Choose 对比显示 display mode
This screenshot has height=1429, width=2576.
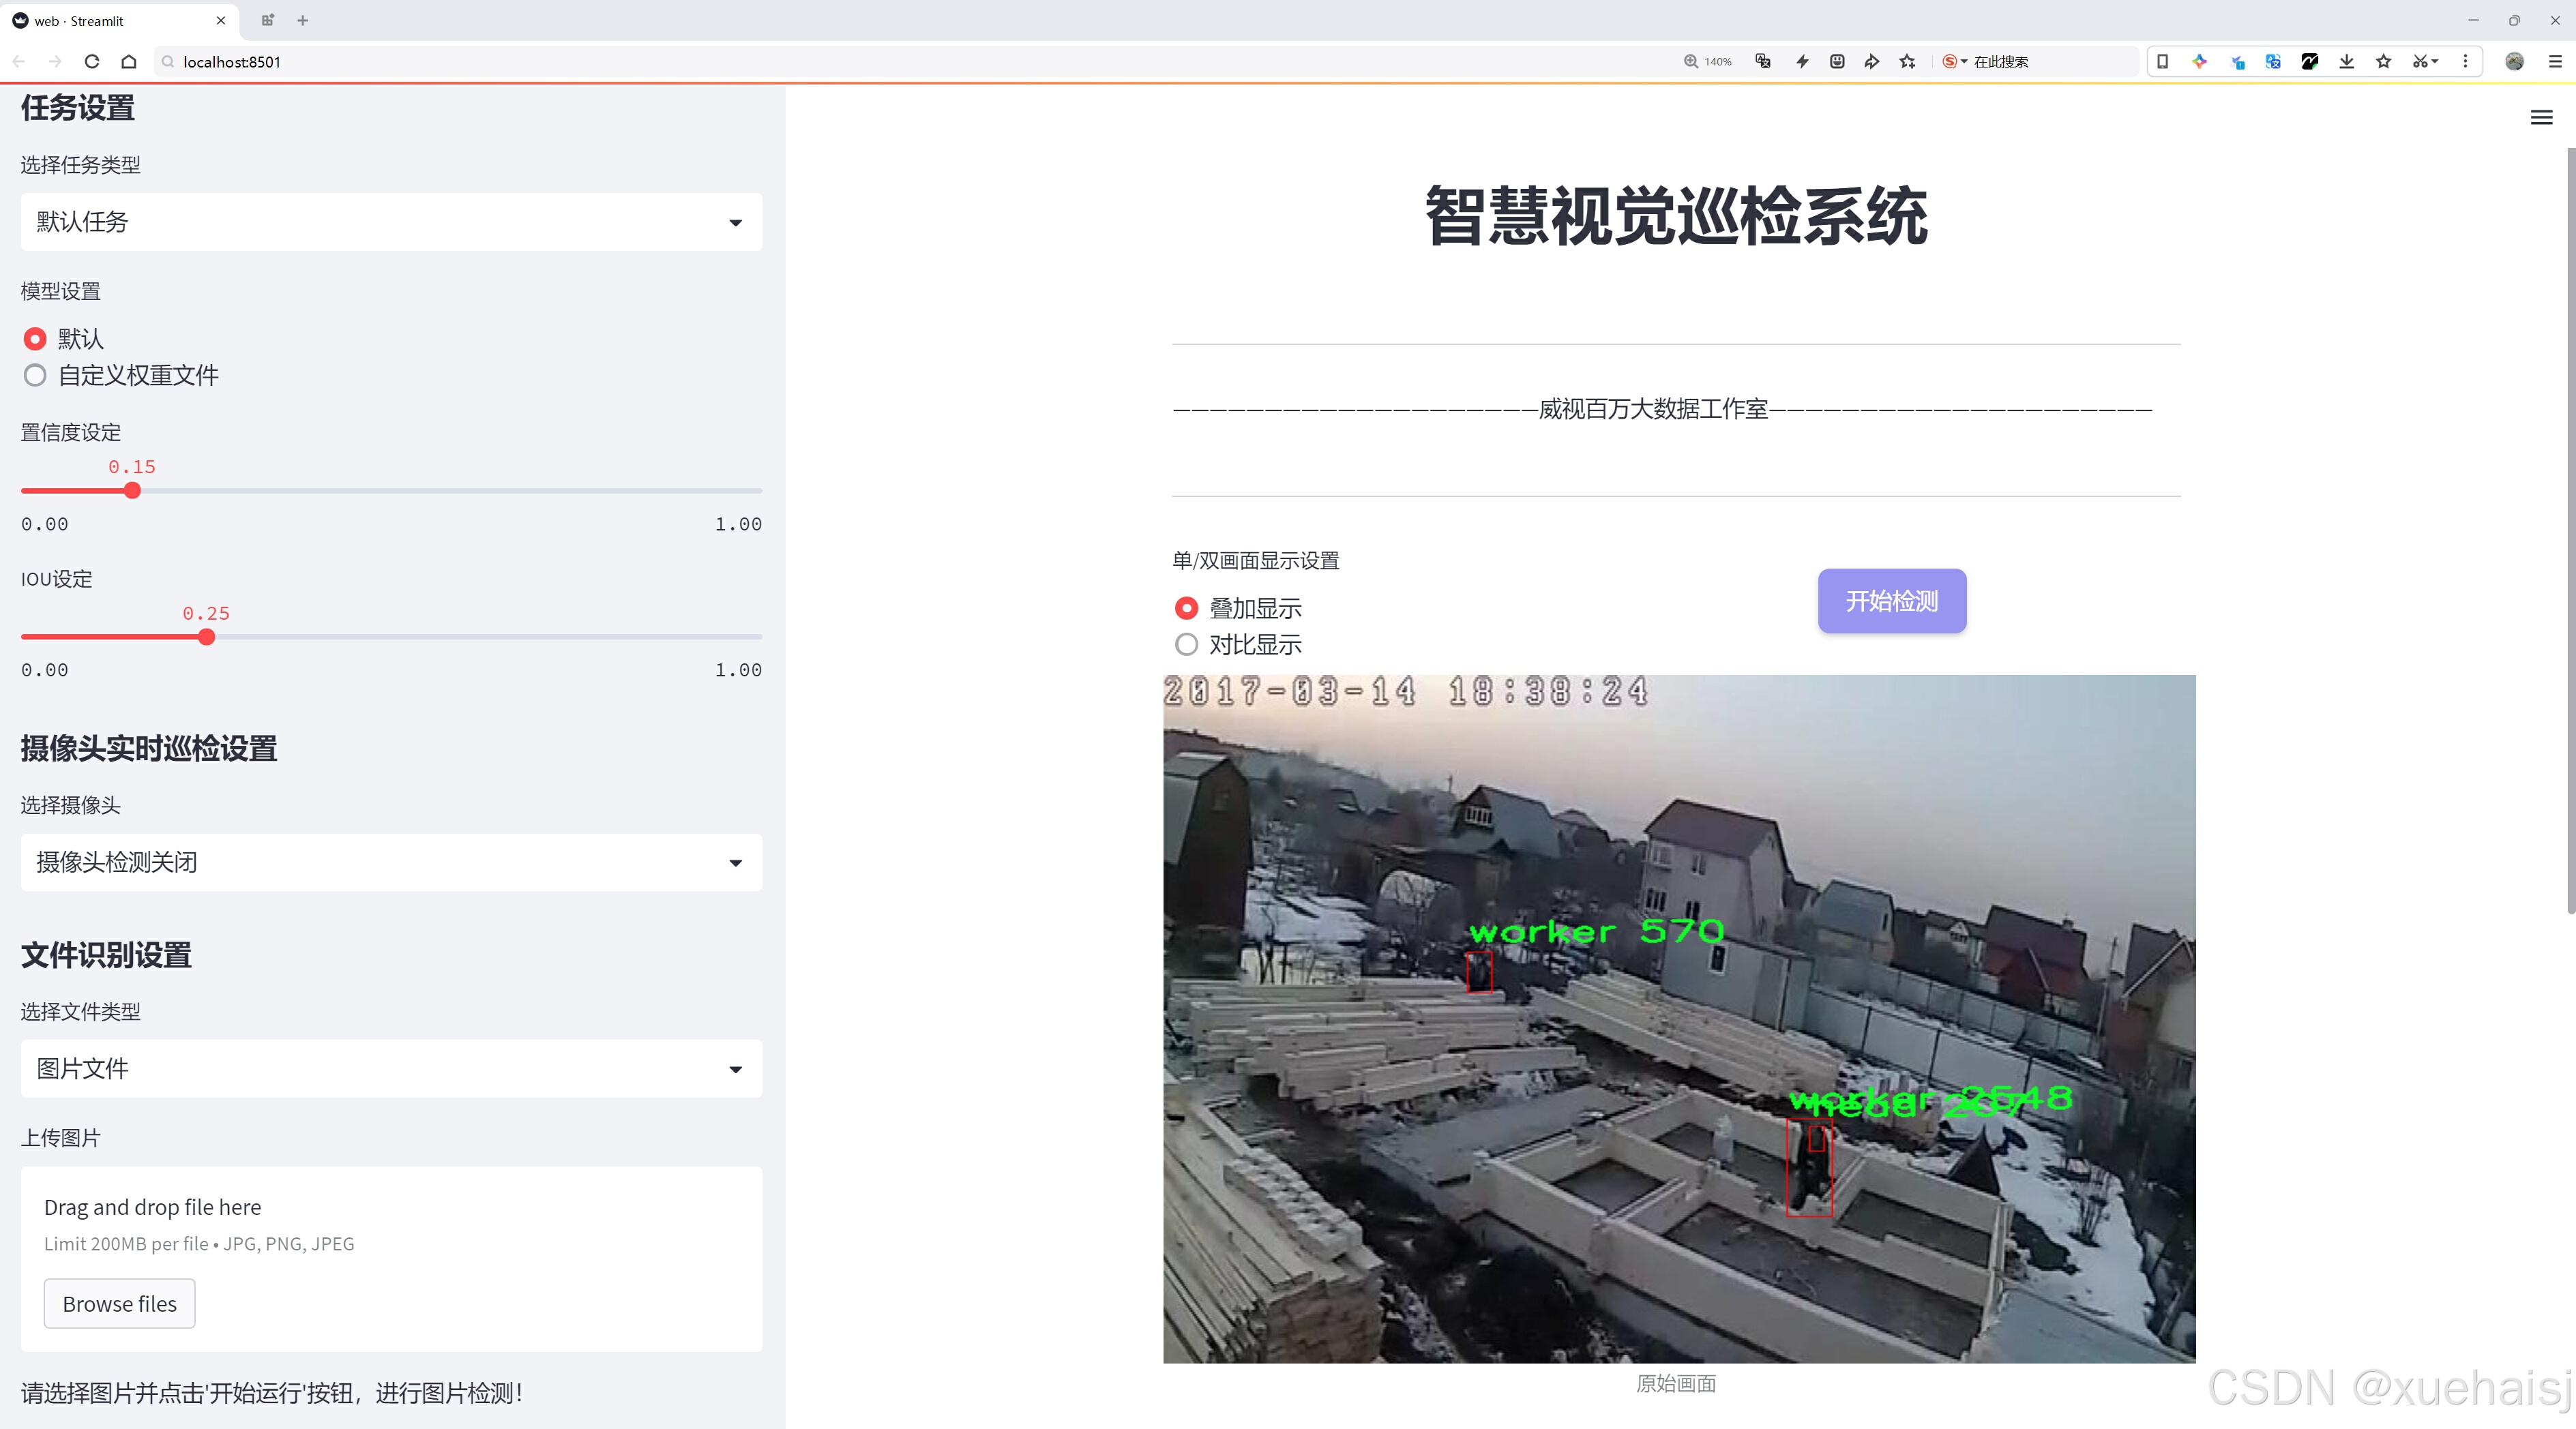pyautogui.click(x=1186, y=644)
